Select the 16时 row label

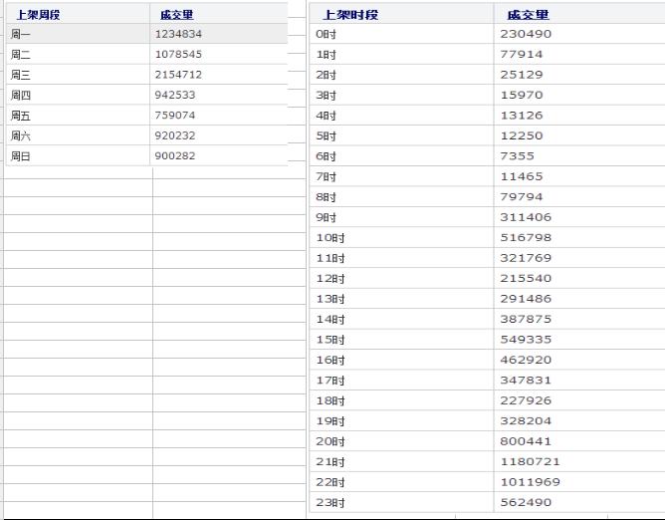coord(330,360)
